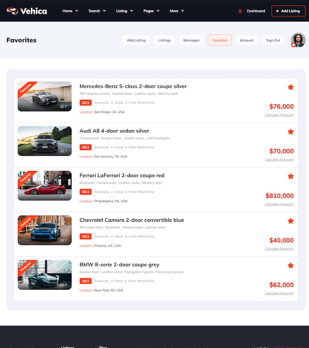Click the Dashboard user icon
This screenshot has height=348, width=309.
(x=240, y=11)
